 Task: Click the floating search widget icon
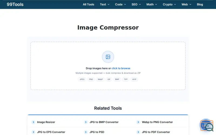207,125
